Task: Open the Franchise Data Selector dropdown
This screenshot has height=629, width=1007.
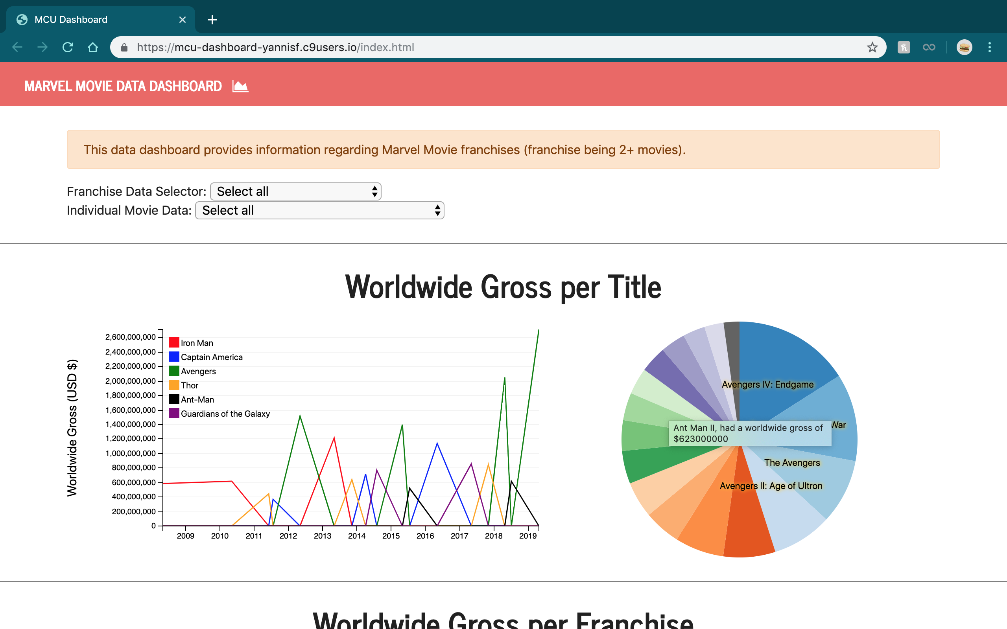Action: [x=295, y=191]
